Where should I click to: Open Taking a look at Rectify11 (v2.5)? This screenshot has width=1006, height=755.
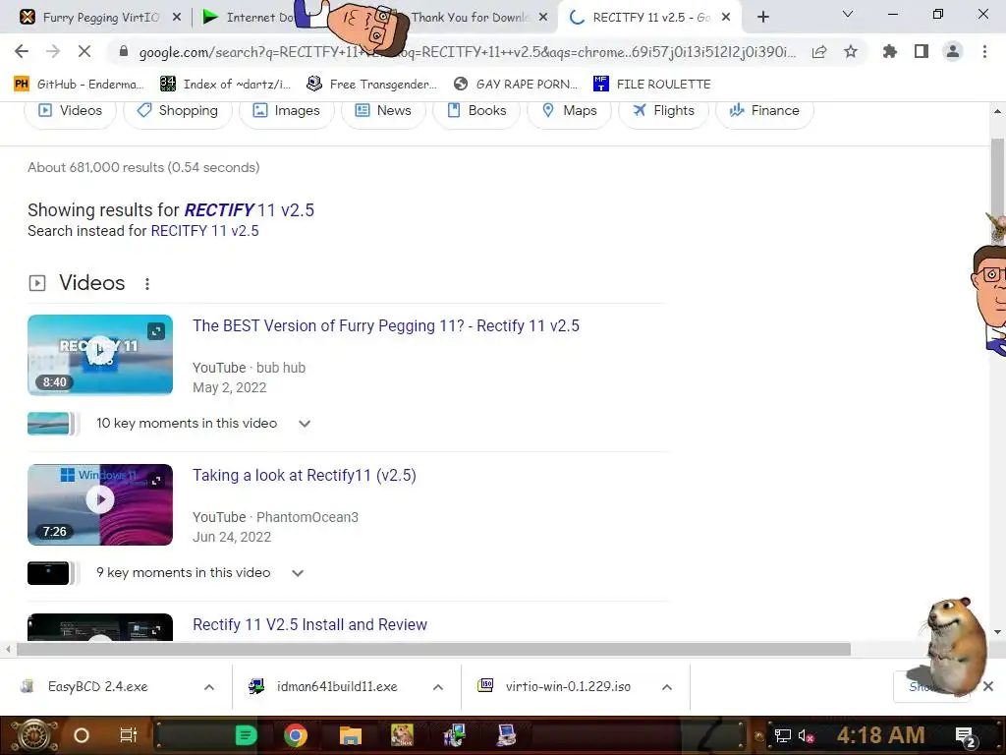pos(305,476)
